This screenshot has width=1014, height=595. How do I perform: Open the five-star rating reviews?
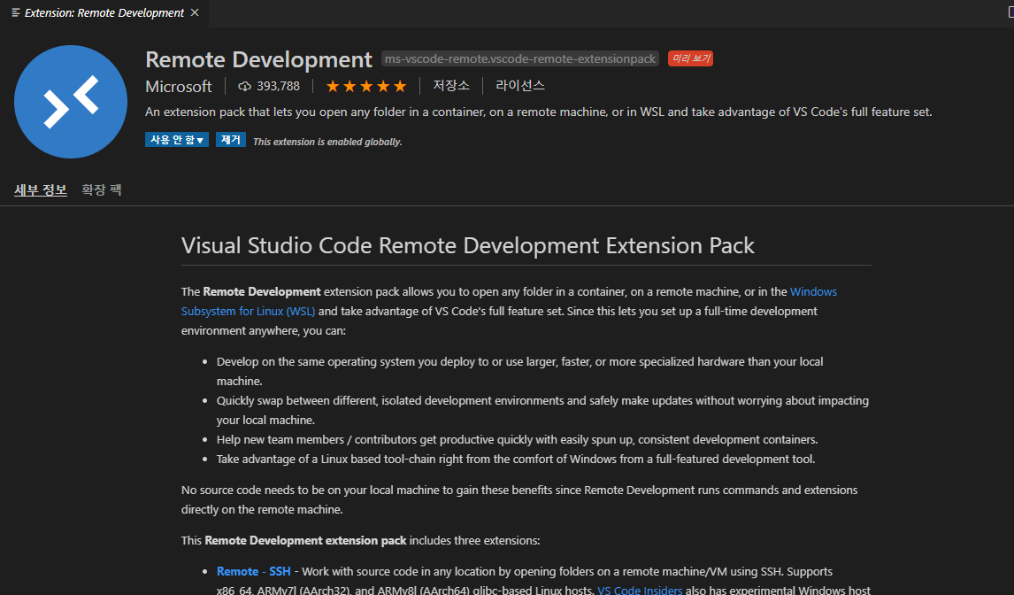coord(366,86)
